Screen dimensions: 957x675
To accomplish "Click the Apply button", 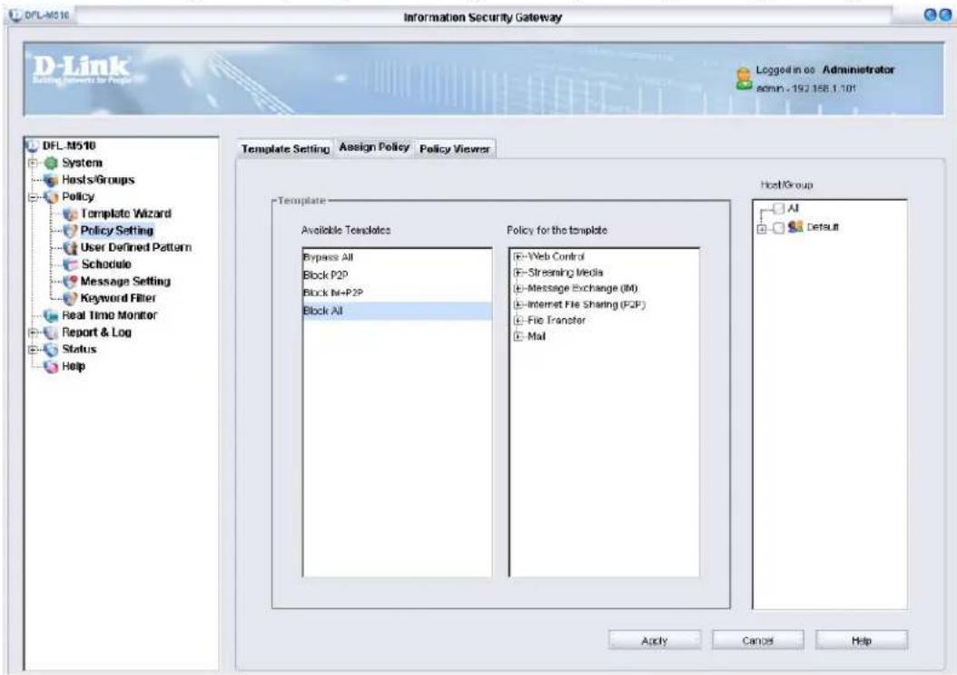I will 655,640.
